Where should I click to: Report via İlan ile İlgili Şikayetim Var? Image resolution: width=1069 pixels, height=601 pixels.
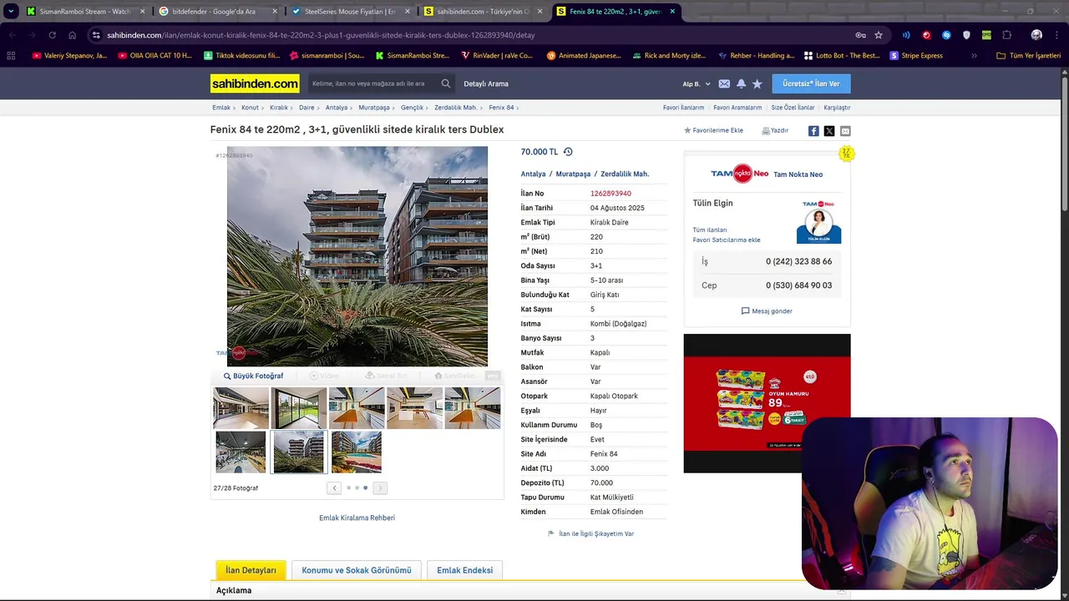coord(590,533)
